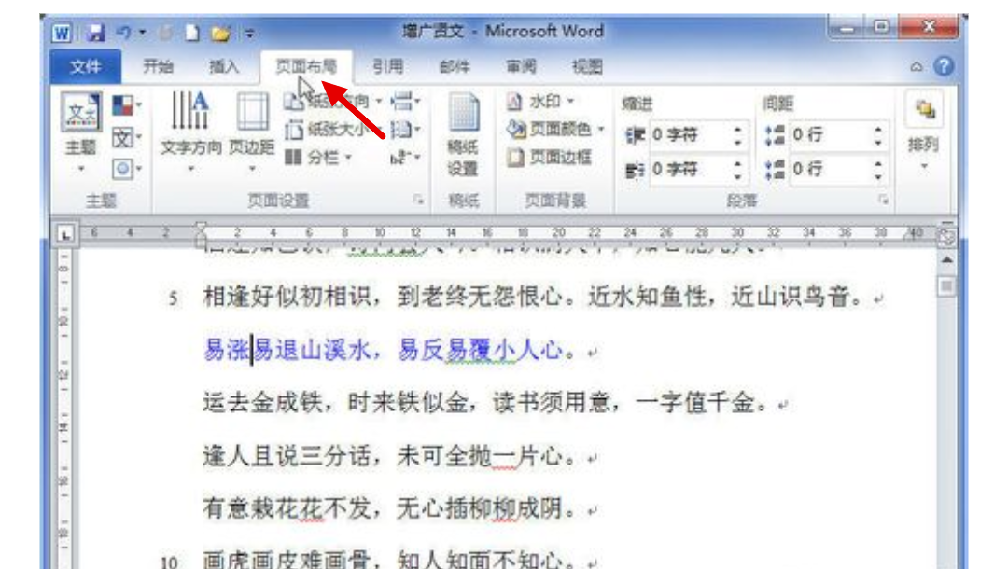Click the 页面边框 page borders button
Viewport: 1008px width, 569px height.
pos(549,158)
